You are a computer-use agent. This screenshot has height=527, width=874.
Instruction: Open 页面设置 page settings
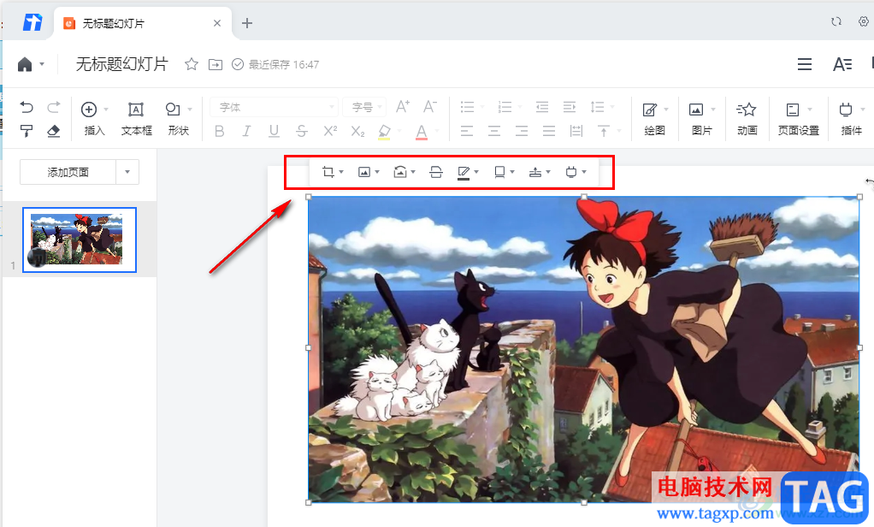point(798,119)
